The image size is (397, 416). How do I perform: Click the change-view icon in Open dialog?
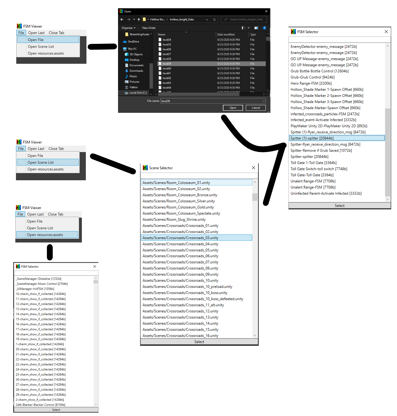tap(244, 28)
